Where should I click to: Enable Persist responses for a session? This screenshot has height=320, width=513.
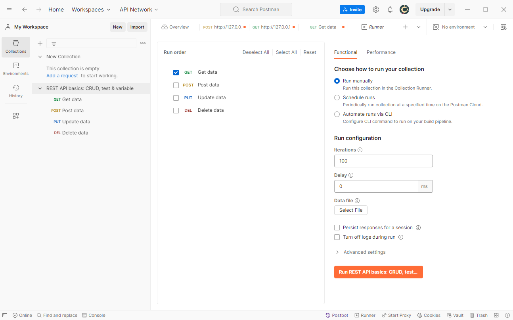pyautogui.click(x=337, y=228)
